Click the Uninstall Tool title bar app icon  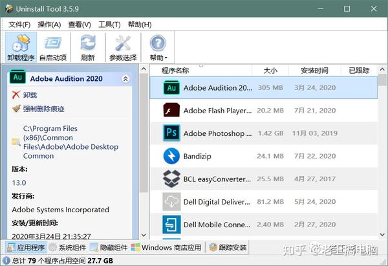[x=9, y=8]
